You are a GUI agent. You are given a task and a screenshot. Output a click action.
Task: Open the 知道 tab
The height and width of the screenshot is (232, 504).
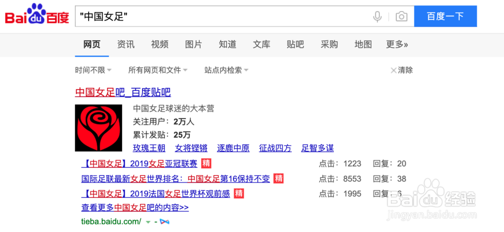tap(228, 44)
